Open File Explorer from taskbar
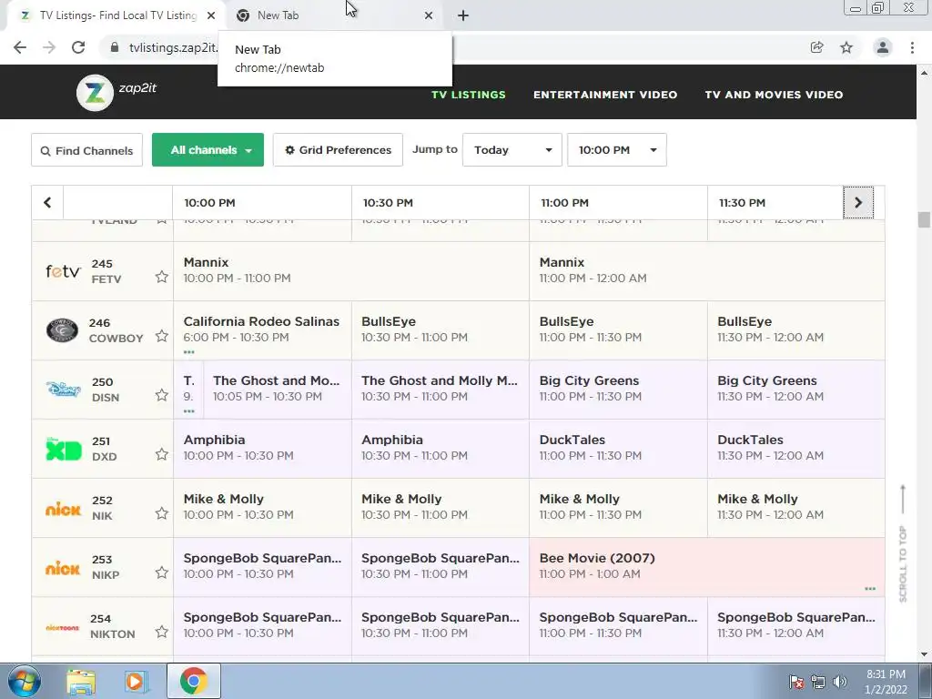932x699 pixels. (81, 681)
